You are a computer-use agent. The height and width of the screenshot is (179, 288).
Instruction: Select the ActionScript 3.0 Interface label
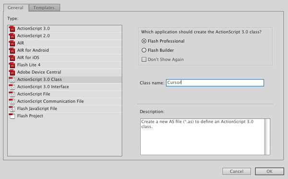pyautogui.click(x=43, y=87)
